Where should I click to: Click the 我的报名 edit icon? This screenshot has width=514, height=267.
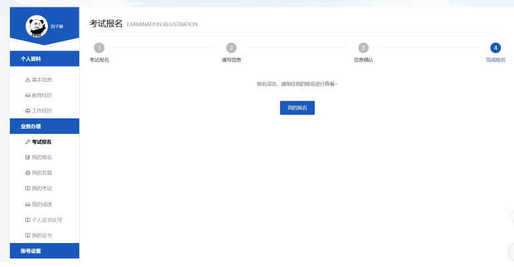tap(27, 157)
